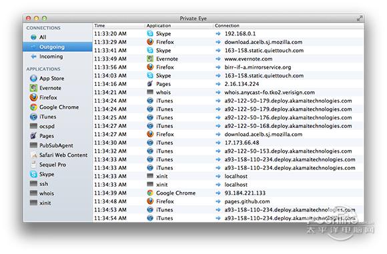
Task: Select the 11:33:56 AM Firefox label
Action: point(165,67)
